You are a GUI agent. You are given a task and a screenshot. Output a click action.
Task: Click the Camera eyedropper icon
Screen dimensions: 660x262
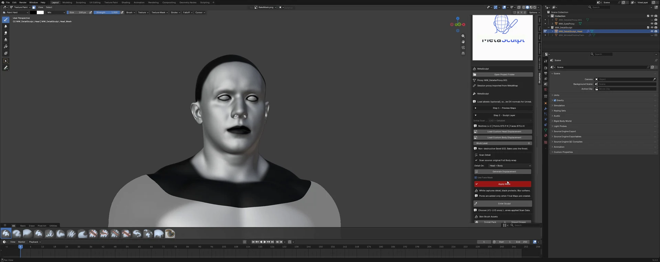click(x=654, y=79)
